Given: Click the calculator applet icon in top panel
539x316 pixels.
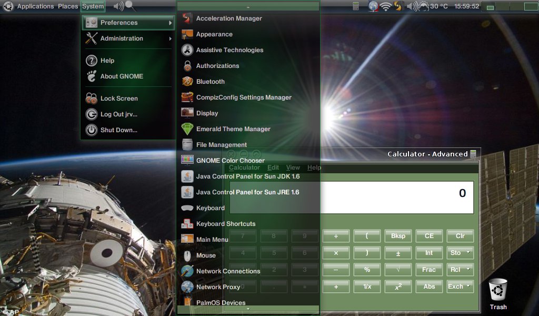Looking at the screenshot, I should tap(356, 6).
